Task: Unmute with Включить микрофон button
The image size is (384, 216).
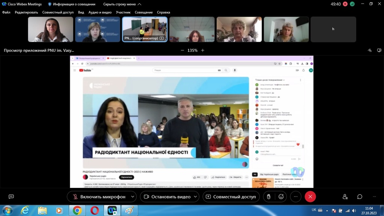Action: pos(98,196)
